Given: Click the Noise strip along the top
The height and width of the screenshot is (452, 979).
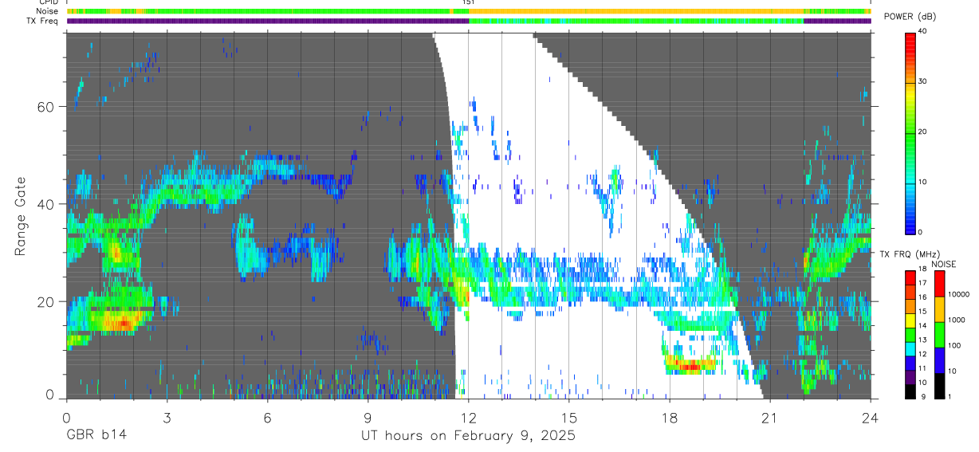Looking at the screenshot, I should tap(468, 11).
